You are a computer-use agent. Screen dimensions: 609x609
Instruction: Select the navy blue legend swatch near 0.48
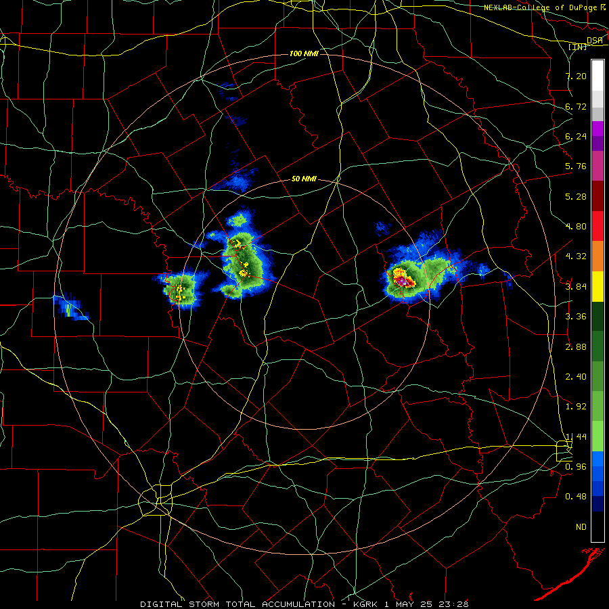[597, 504]
